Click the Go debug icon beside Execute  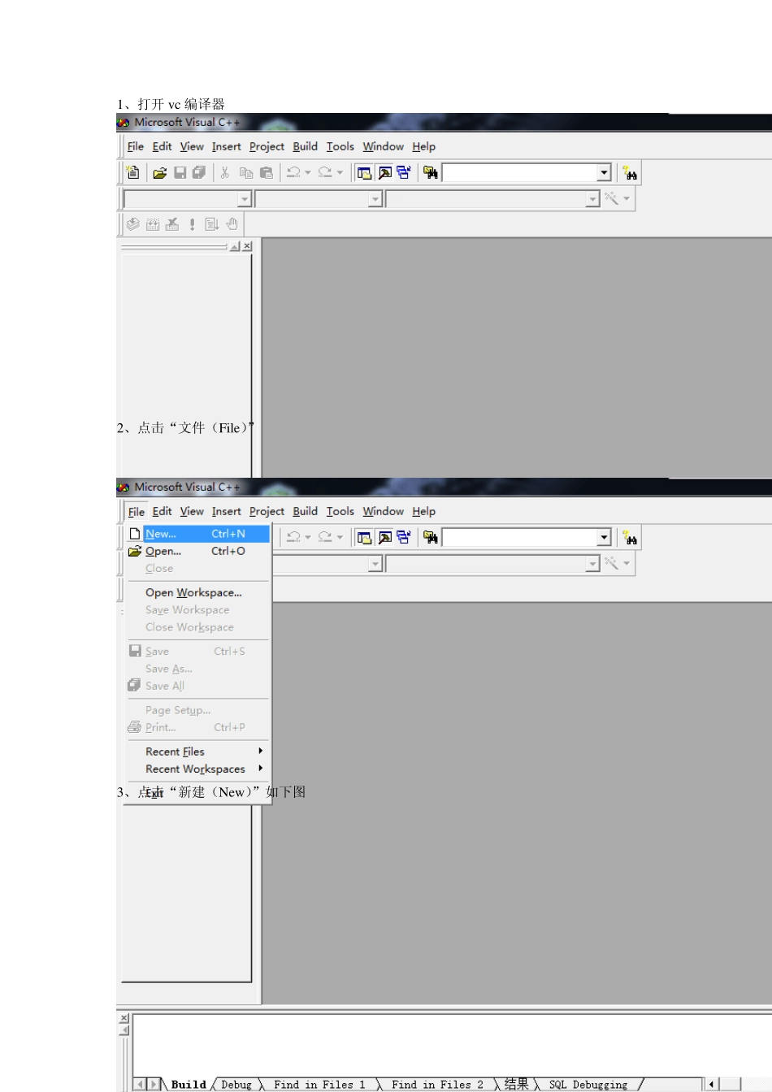pyautogui.click(x=212, y=224)
